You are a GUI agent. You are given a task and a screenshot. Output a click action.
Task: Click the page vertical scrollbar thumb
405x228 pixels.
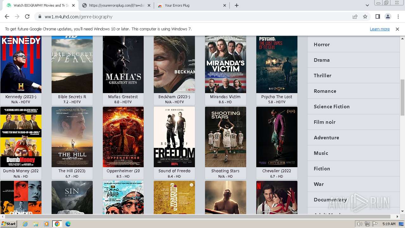click(402, 97)
